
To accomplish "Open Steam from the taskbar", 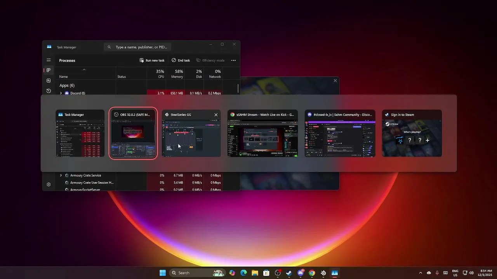I will tap(289, 273).
